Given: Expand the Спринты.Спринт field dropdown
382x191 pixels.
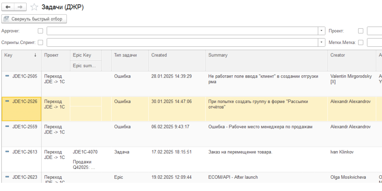Looking at the screenshot, I should [322, 43].
